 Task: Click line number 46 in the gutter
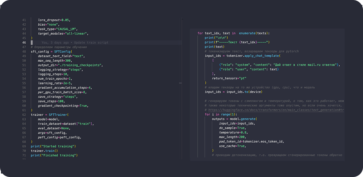coord(24,43)
